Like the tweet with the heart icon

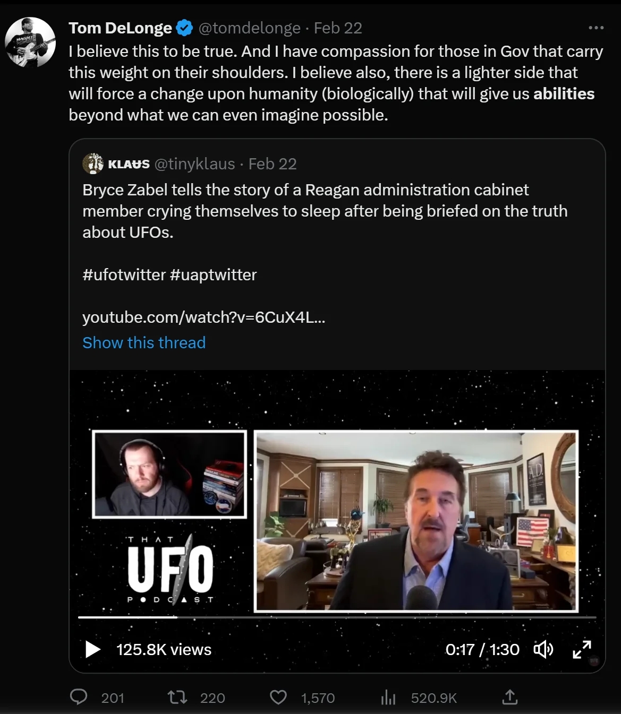278,697
